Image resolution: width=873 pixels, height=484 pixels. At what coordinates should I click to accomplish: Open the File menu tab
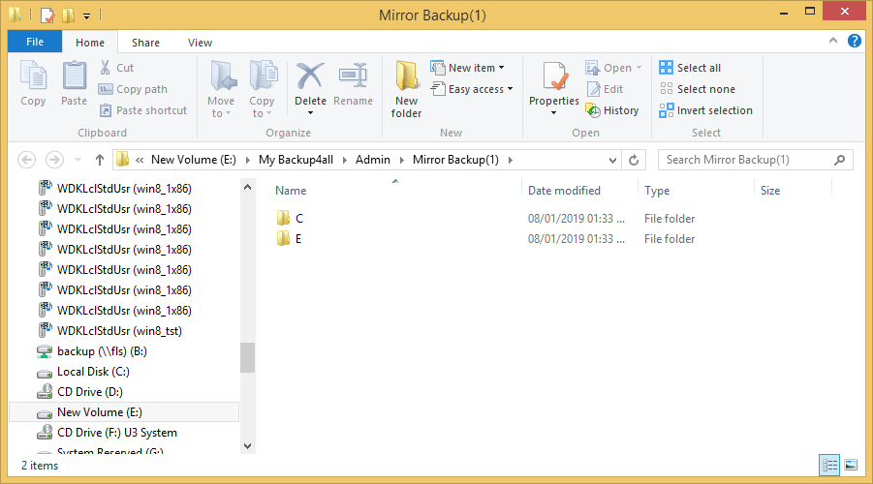click(35, 42)
